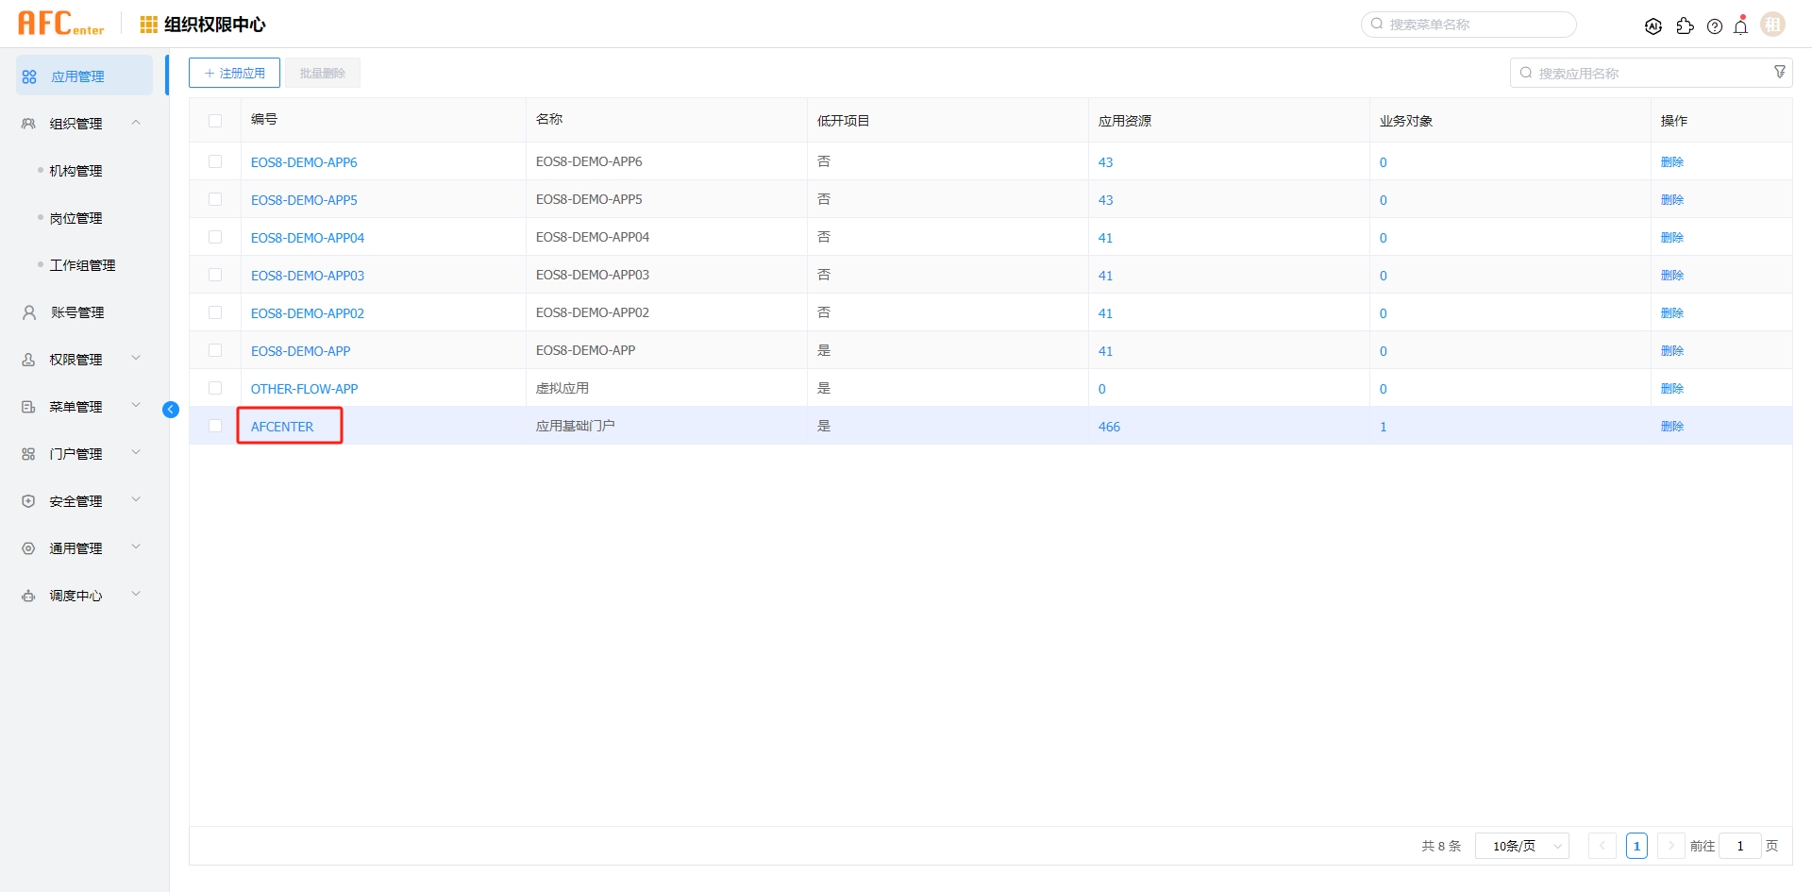
Task: Open the AI assistant icon in the header
Action: (x=1654, y=25)
